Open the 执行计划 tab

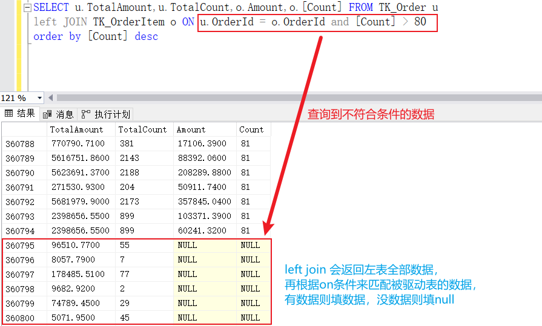(105, 114)
